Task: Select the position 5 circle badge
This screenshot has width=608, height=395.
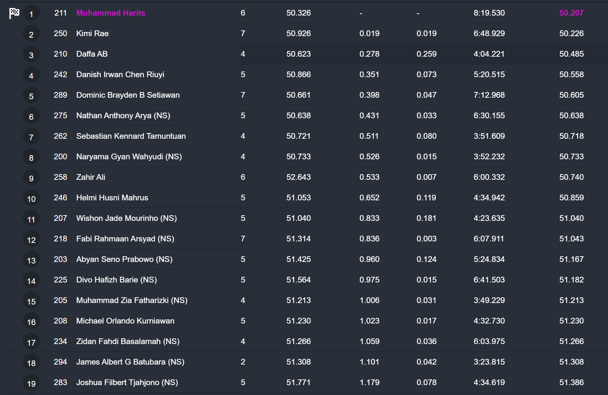Action: pos(31,96)
